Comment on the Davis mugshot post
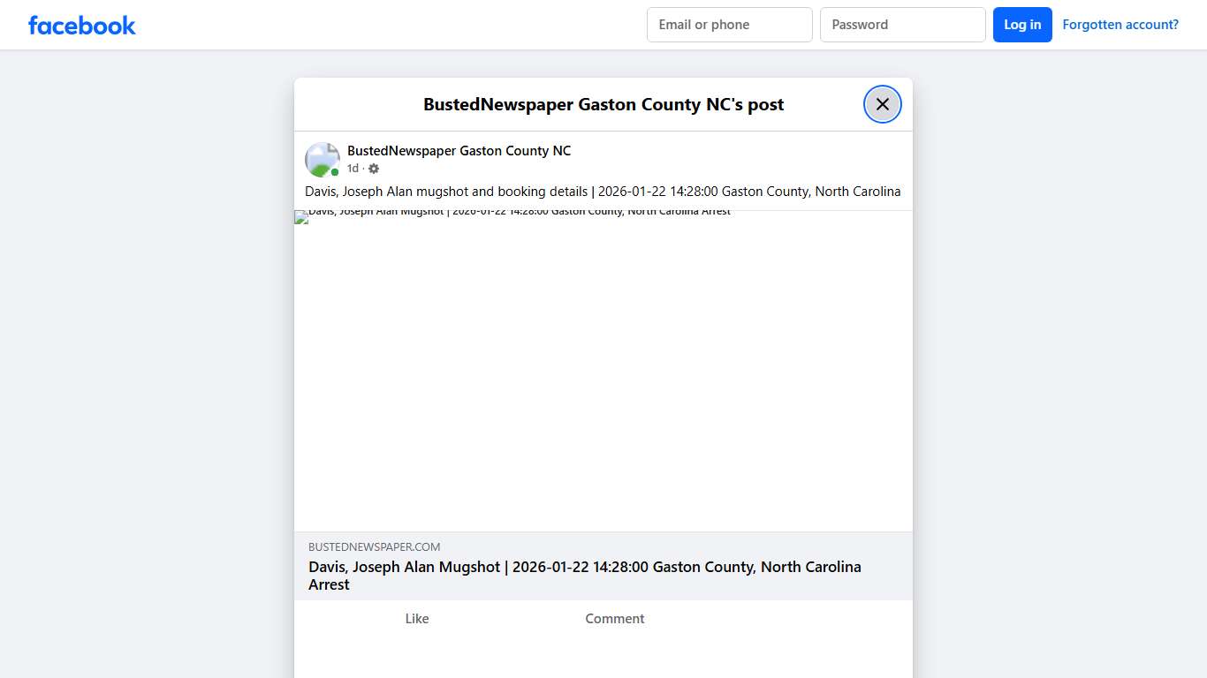The width and height of the screenshot is (1207, 678). click(614, 619)
